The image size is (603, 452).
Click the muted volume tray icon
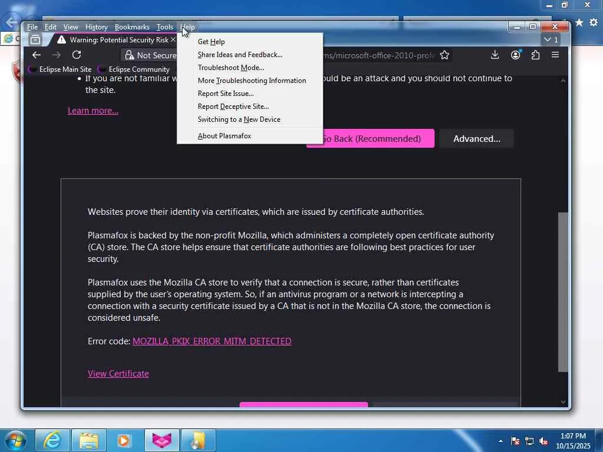[544, 441]
